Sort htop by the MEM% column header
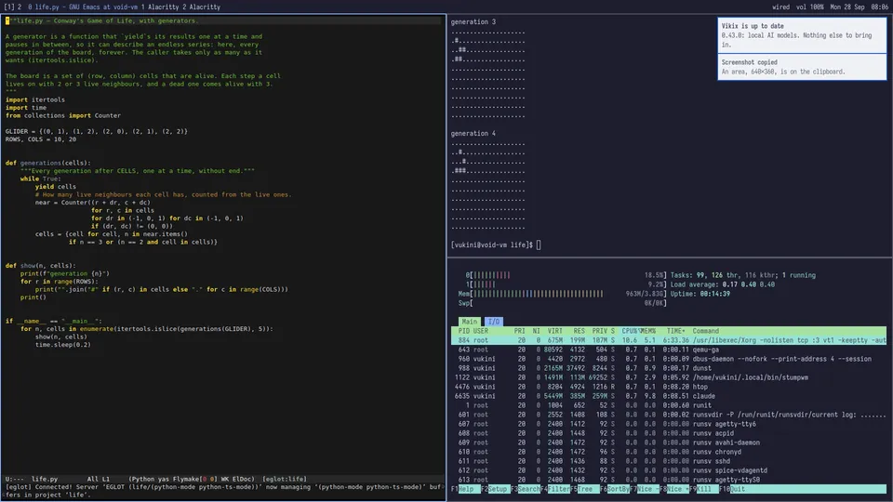 tap(648, 331)
